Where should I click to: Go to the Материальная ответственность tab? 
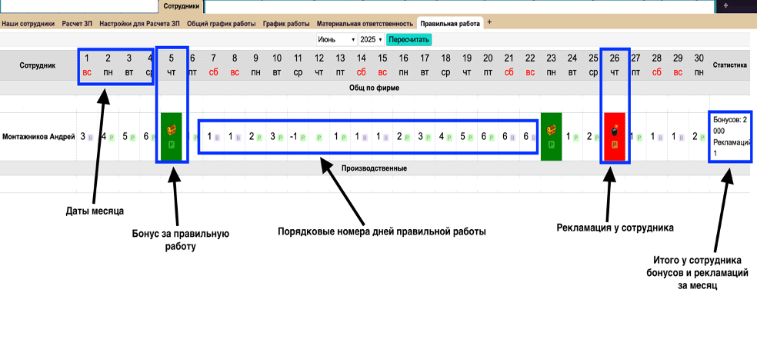(365, 24)
